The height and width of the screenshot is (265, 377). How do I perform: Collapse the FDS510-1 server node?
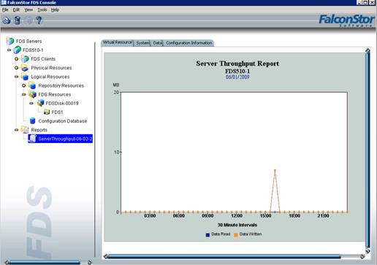(x=9, y=50)
